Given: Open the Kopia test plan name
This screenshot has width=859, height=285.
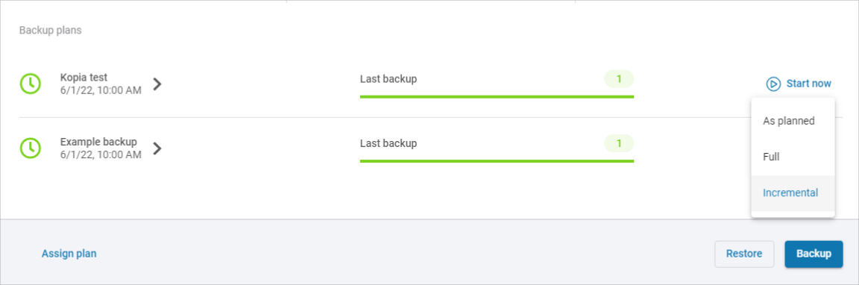Looking at the screenshot, I should [x=84, y=78].
